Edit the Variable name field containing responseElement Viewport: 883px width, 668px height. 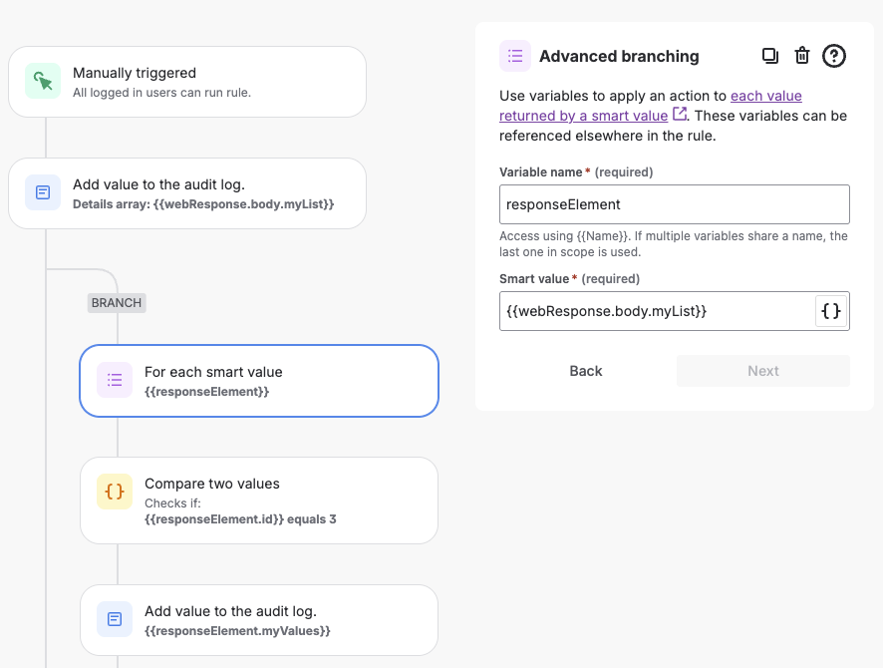(x=674, y=203)
